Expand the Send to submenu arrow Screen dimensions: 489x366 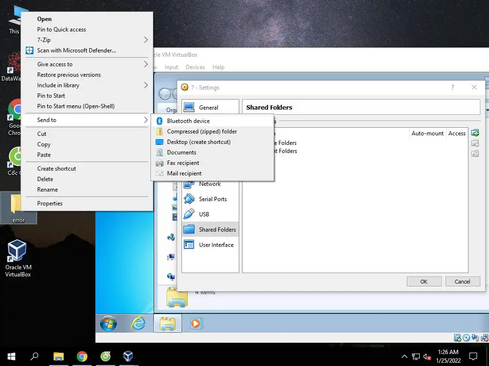coord(146,120)
